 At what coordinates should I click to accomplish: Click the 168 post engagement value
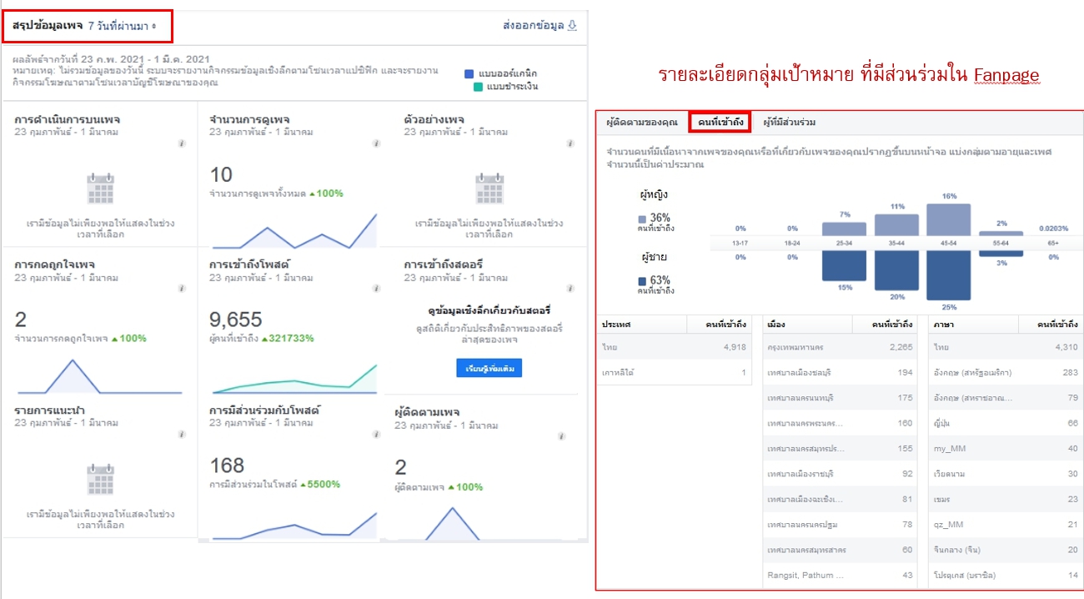228,466
